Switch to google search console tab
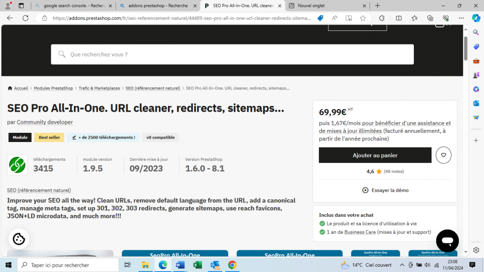The image size is (484, 272). tap(74, 5)
